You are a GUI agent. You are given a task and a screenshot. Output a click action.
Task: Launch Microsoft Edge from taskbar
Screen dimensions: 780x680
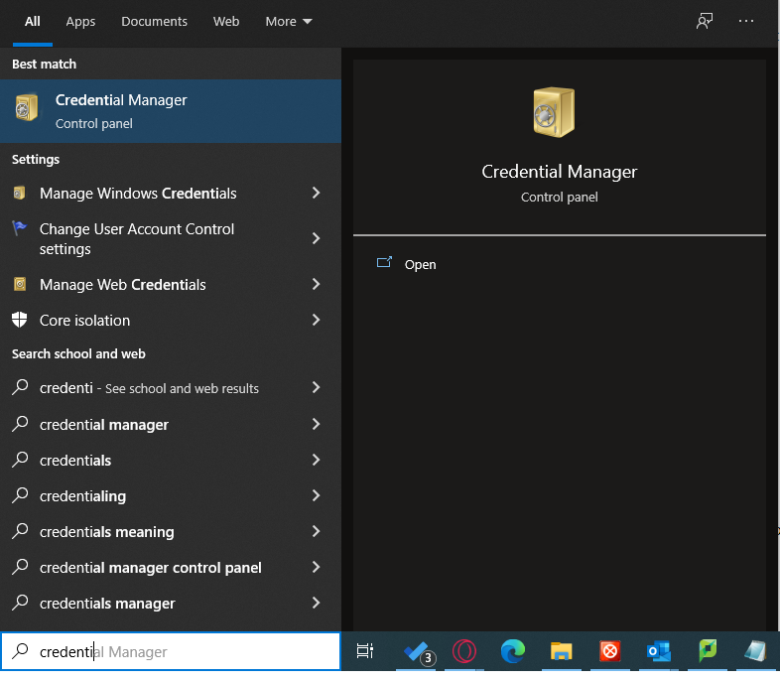(x=512, y=651)
